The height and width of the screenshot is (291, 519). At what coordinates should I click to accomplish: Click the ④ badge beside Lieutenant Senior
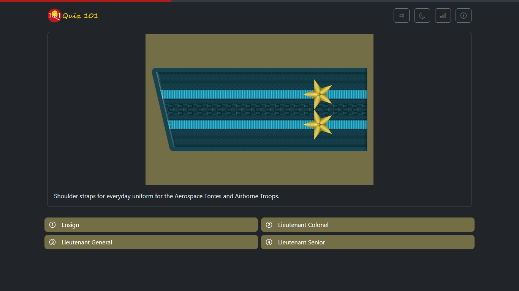click(269, 242)
